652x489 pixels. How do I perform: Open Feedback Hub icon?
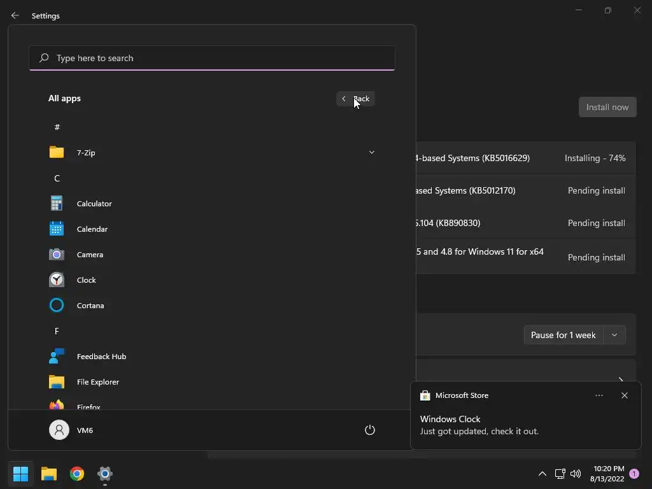[57, 356]
